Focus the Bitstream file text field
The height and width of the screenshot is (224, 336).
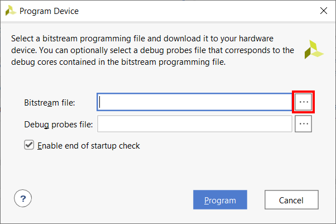pos(195,102)
